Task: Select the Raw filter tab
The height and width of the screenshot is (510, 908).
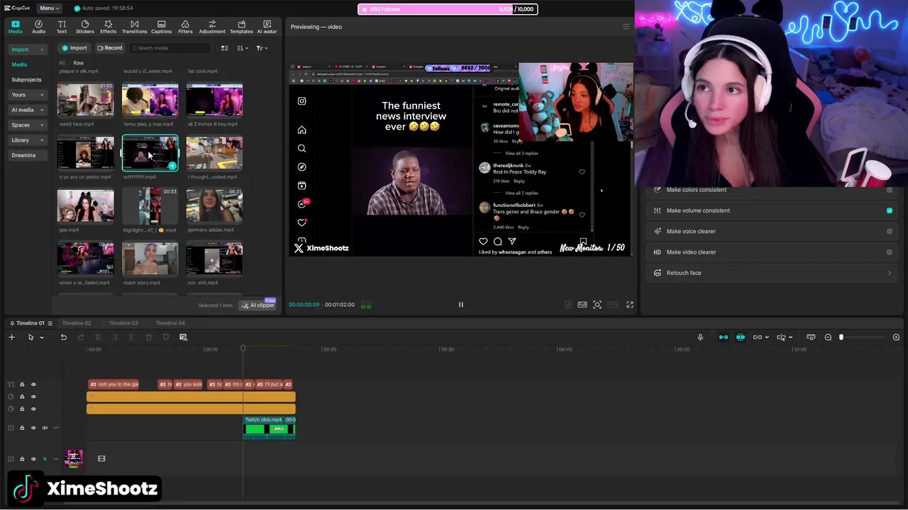Action: point(79,63)
